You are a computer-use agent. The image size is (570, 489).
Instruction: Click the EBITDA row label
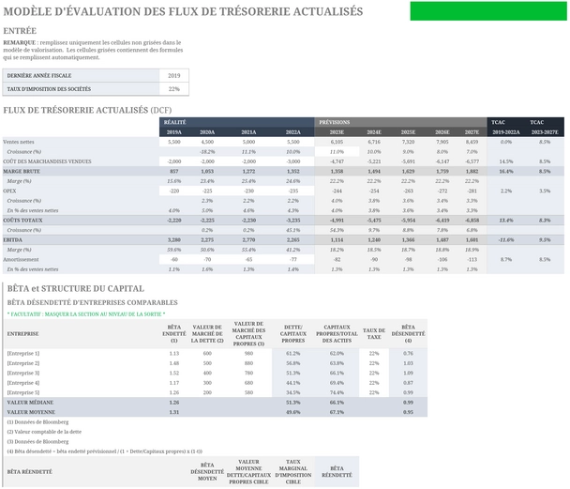coord(13,240)
